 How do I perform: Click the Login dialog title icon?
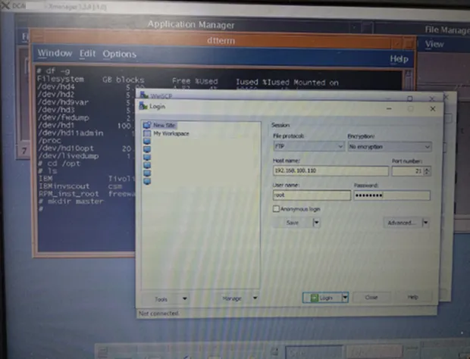[143, 106]
